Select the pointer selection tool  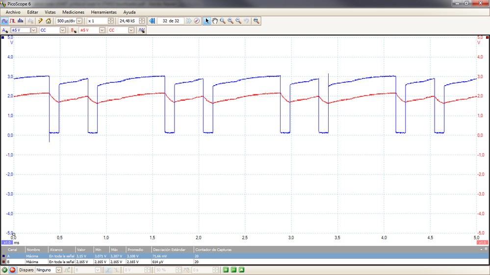(x=206, y=21)
